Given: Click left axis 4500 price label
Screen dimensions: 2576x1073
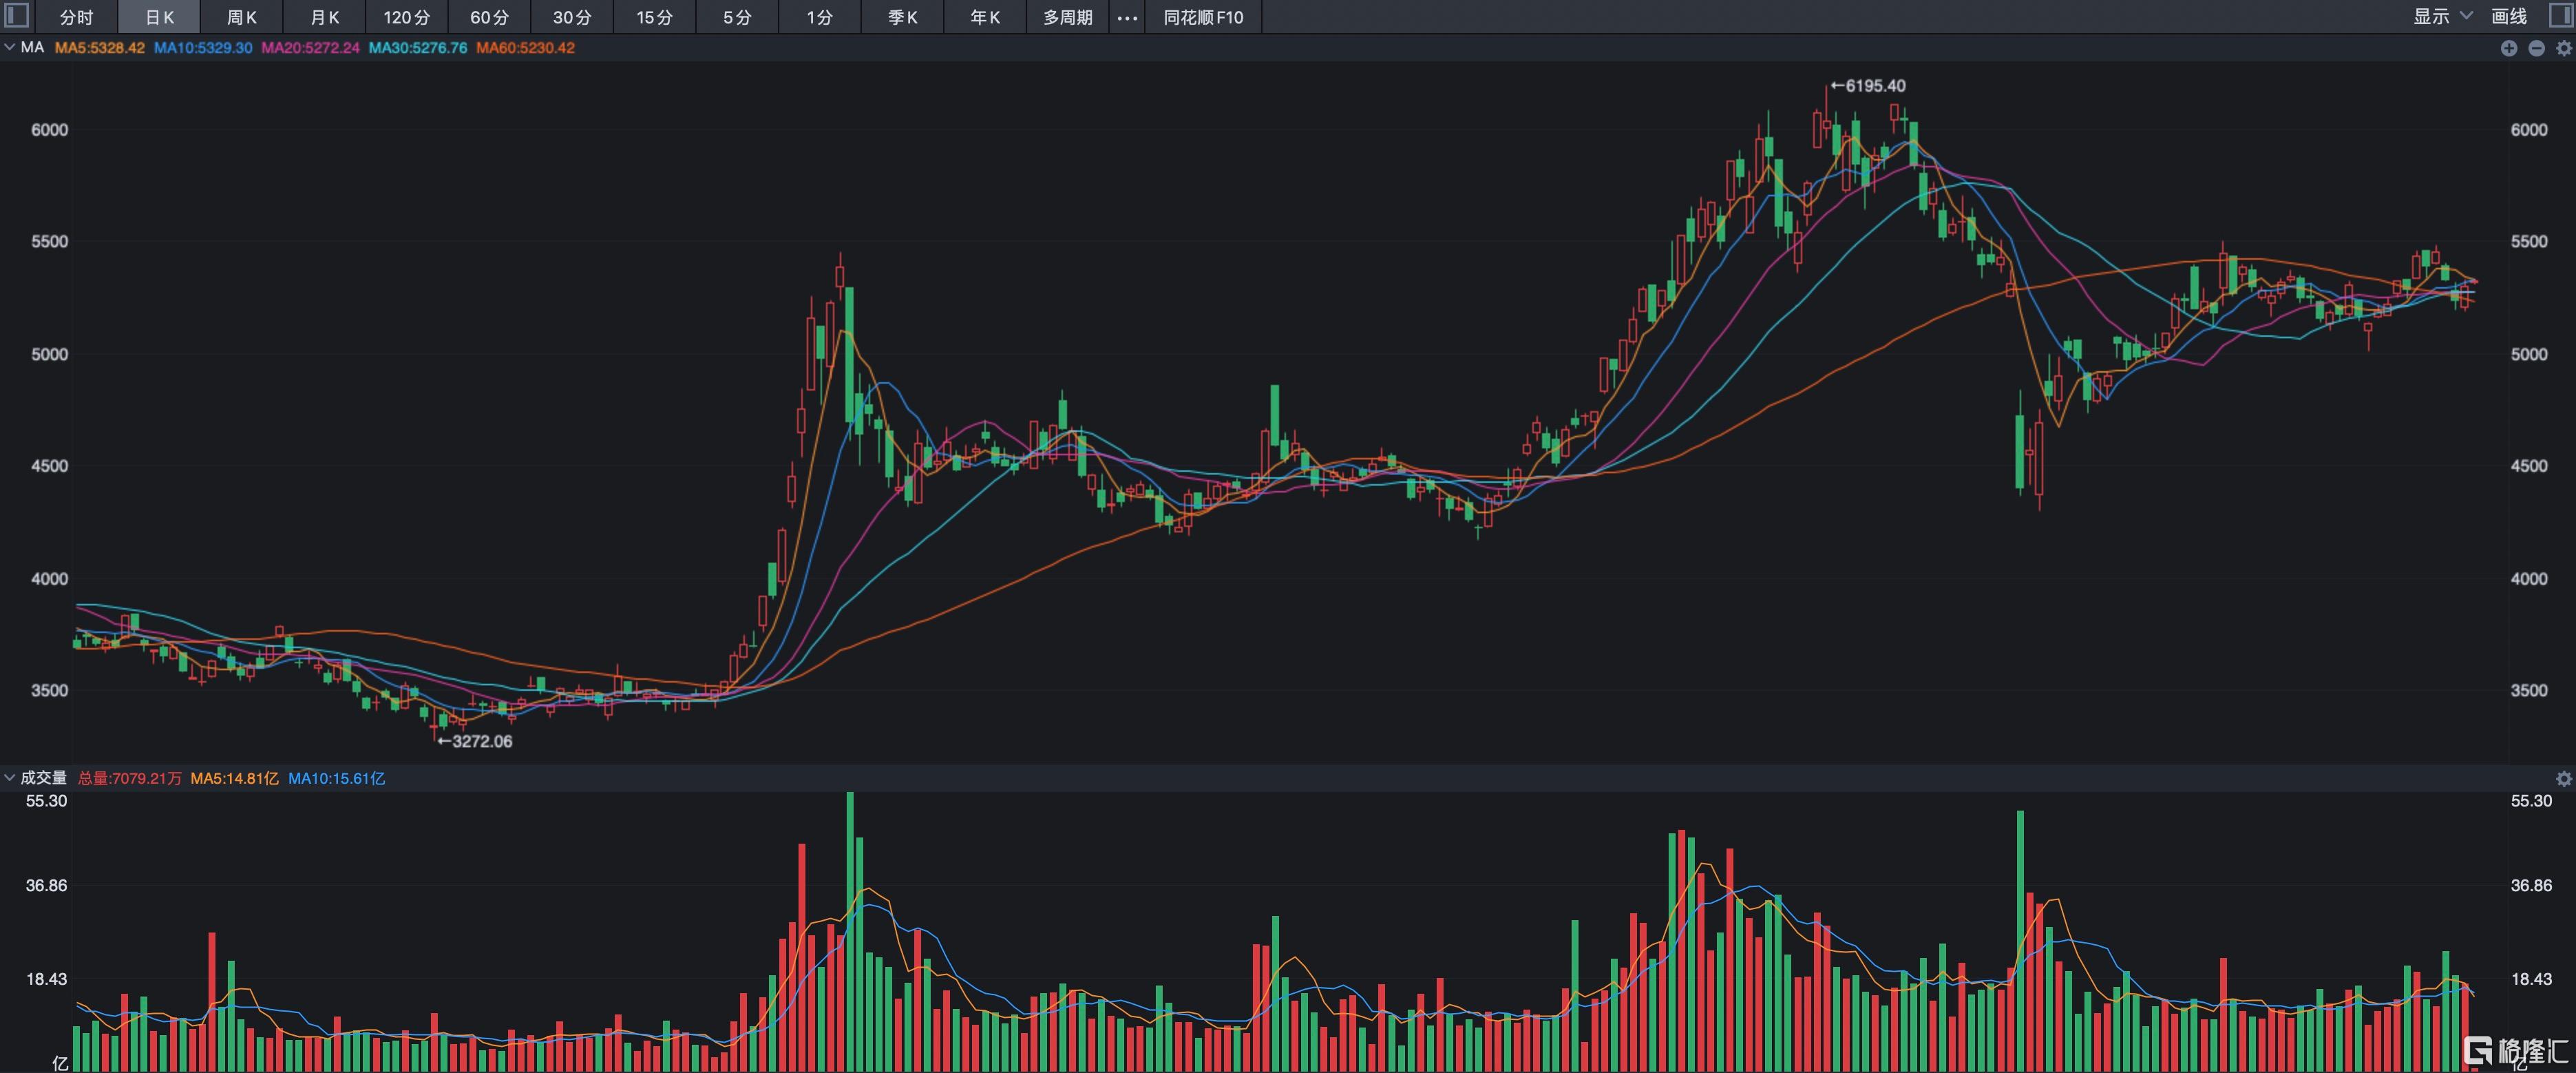Looking at the screenshot, I should coord(49,466).
